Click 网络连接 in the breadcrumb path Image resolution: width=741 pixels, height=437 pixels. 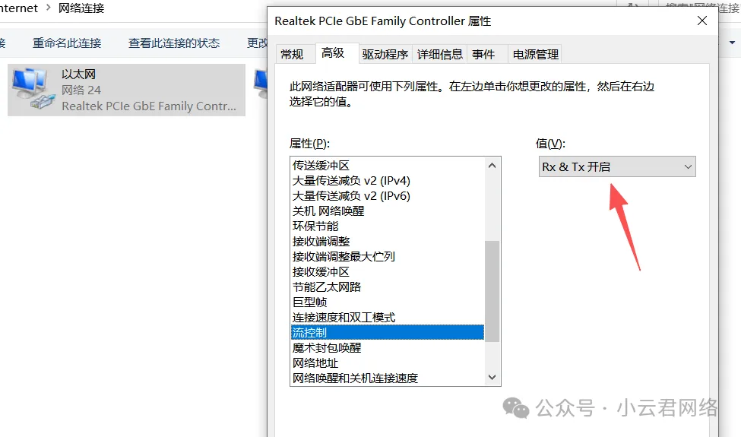(81, 8)
